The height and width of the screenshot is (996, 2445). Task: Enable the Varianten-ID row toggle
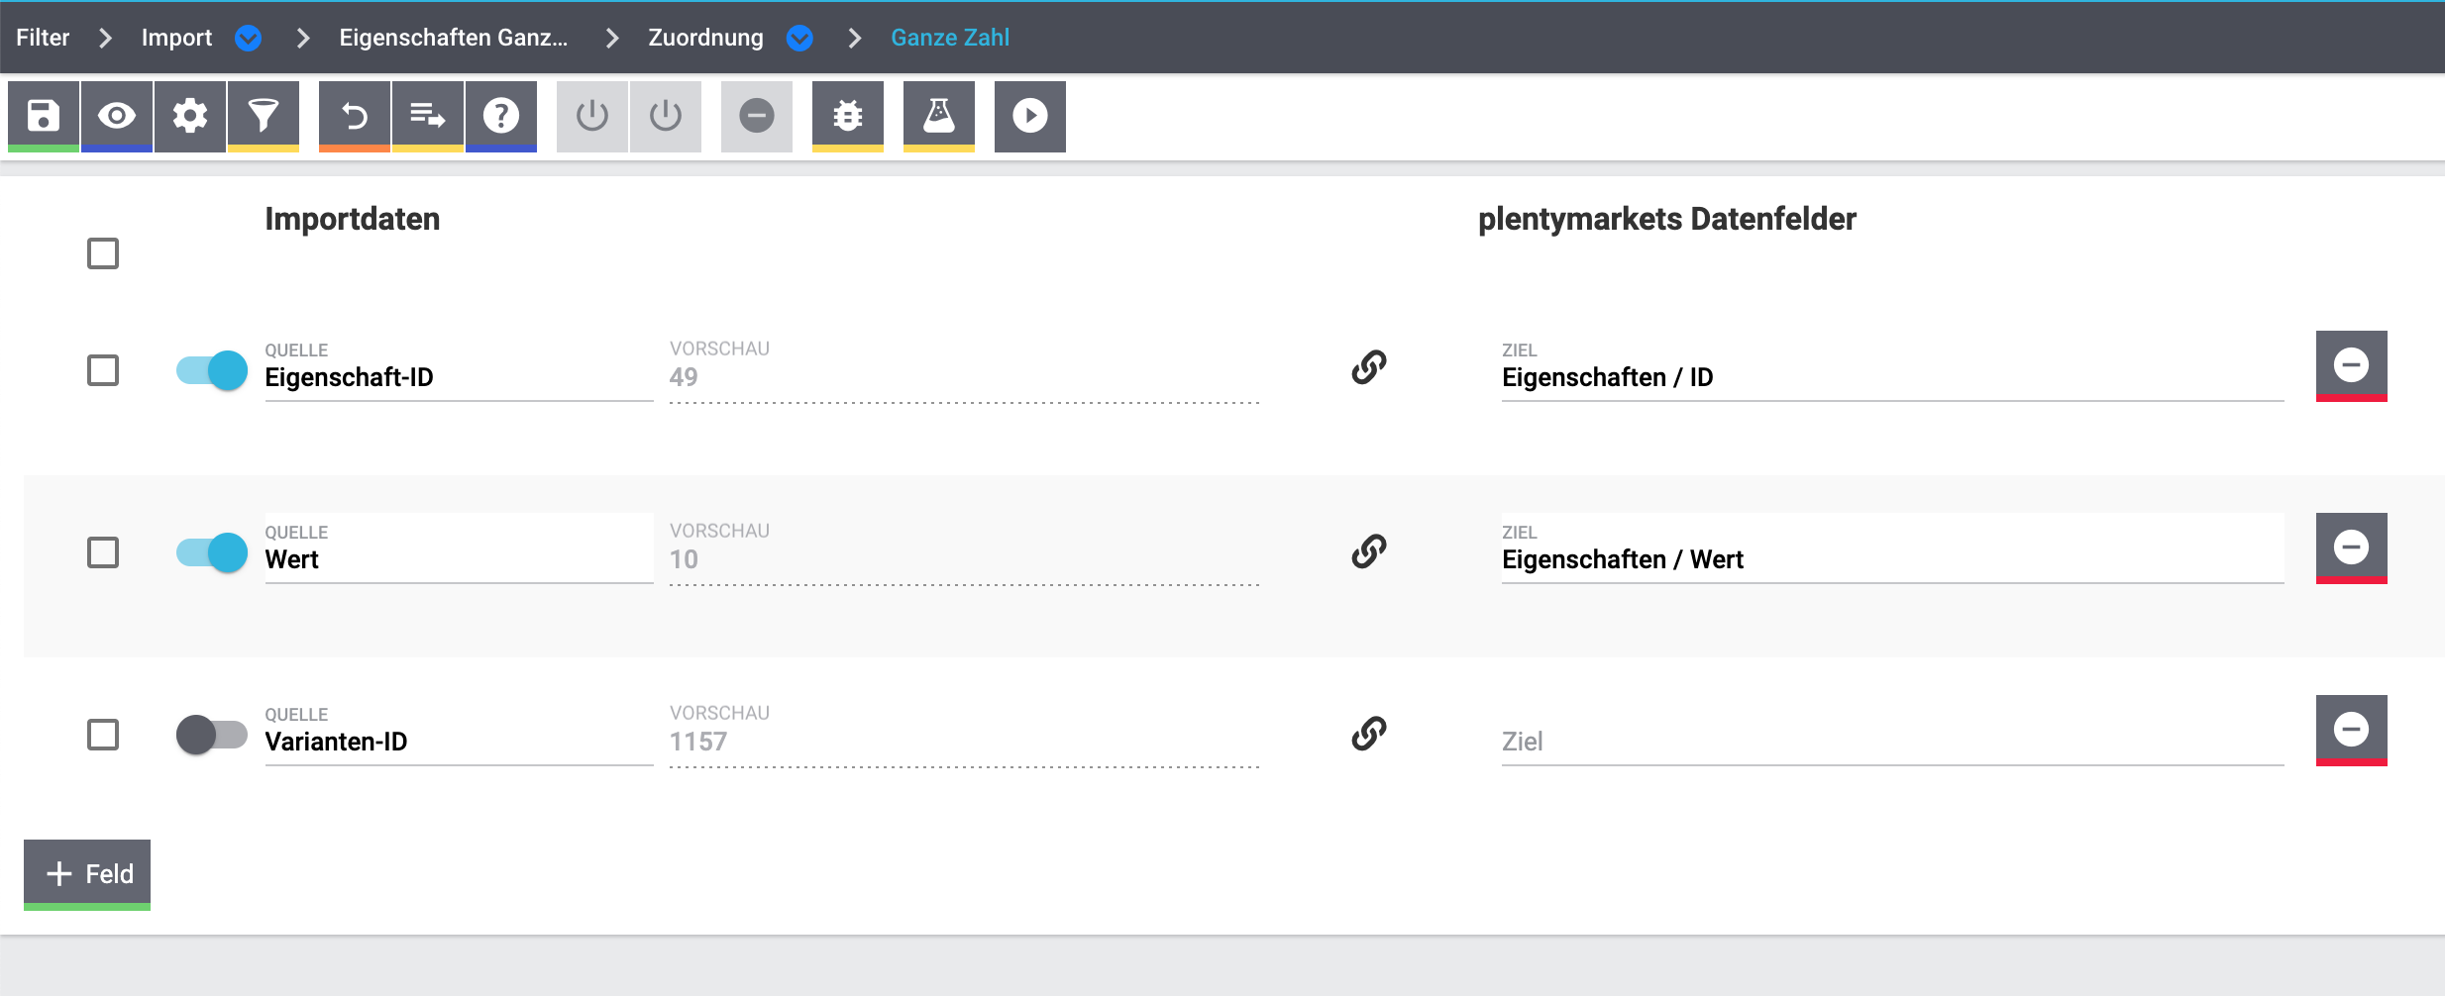click(x=212, y=735)
